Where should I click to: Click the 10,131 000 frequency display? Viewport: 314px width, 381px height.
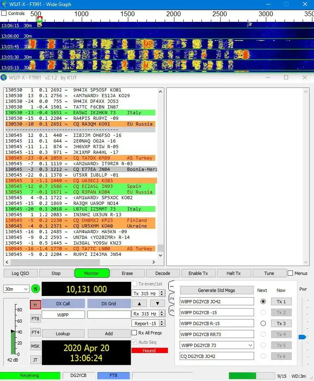[x=87, y=289]
